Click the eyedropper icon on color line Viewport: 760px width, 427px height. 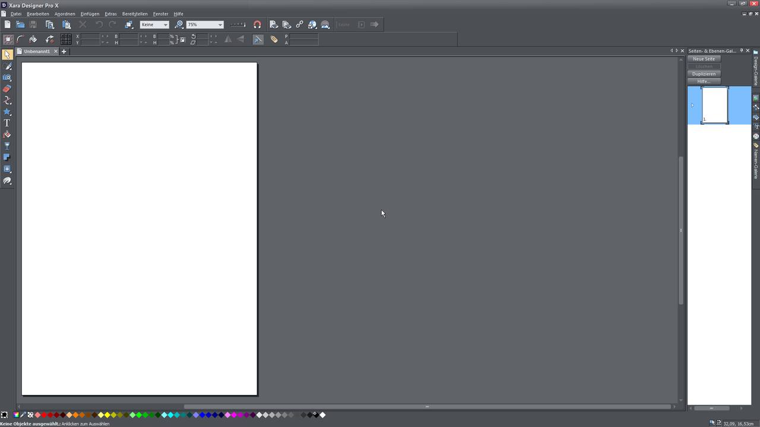[x=23, y=415]
